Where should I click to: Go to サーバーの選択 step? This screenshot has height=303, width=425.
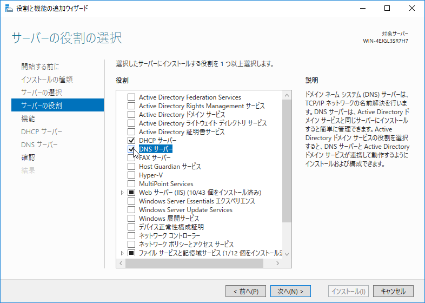(42, 93)
